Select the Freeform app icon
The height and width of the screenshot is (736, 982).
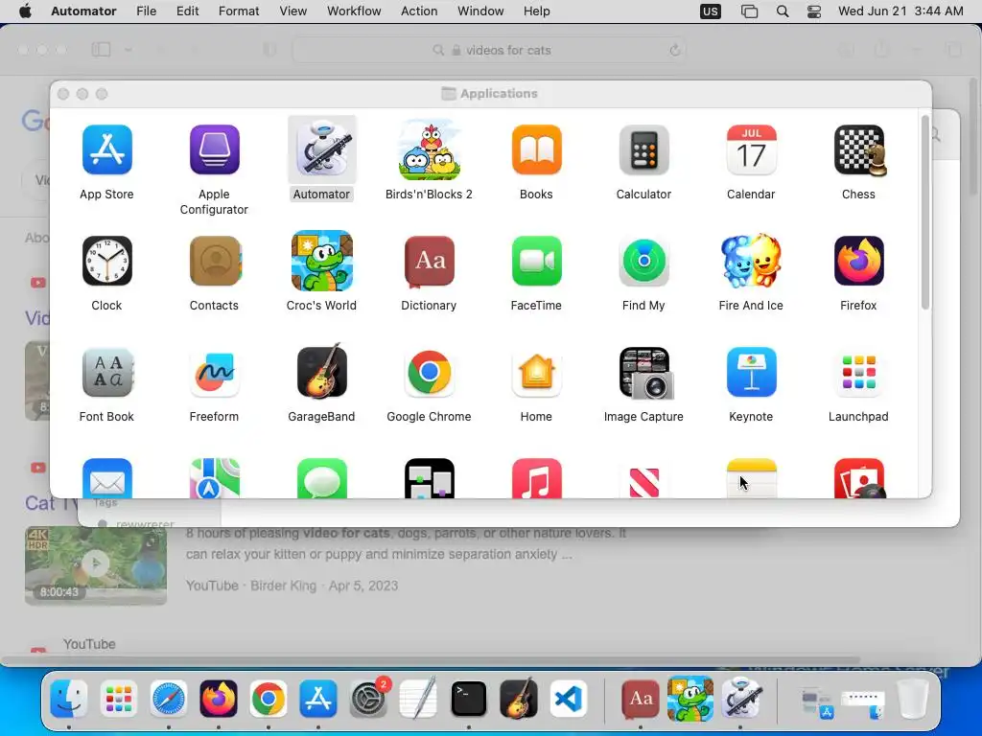[x=214, y=373]
